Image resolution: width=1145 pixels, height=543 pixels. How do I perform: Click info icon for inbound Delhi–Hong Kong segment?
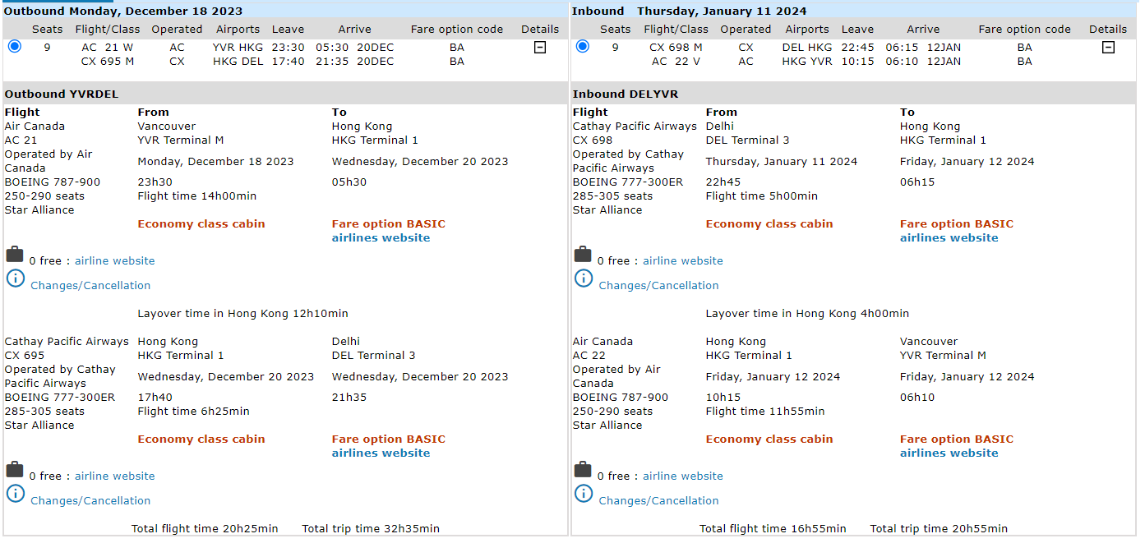pyautogui.click(x=583, y=278)
